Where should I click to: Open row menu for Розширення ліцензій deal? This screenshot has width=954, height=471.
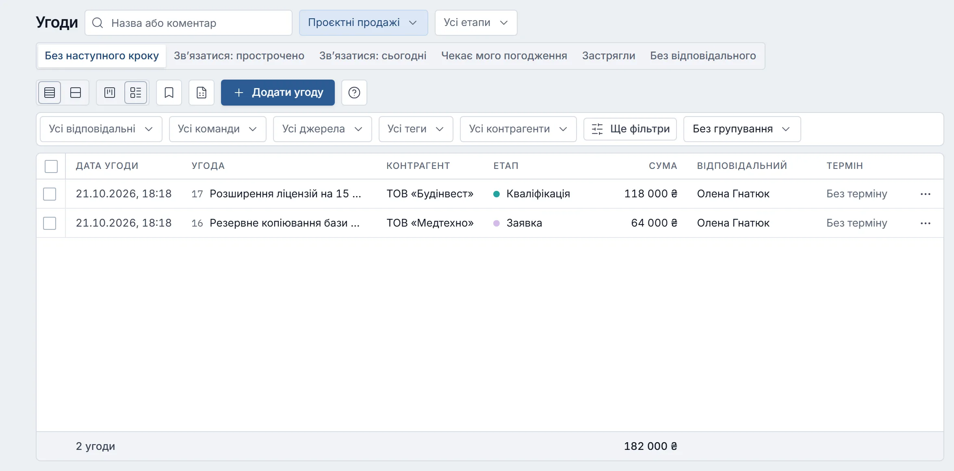pos(926,194)
